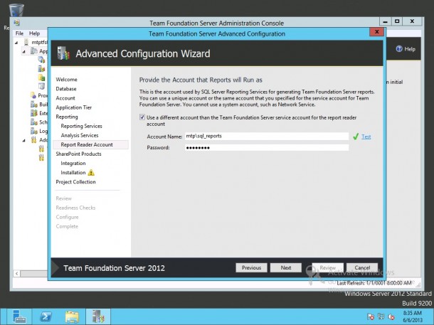This screenshot has width=434, height=325.
Task: Select the Reporting wizard step
Action: click(67, 117)
